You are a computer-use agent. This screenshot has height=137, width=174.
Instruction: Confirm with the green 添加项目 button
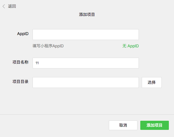click(154, 125)
